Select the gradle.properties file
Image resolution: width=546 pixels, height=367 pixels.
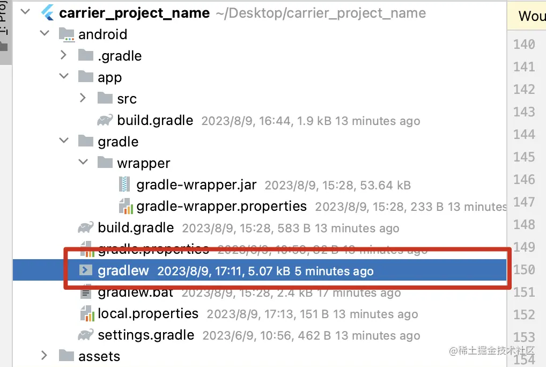[x=153, y=249]
